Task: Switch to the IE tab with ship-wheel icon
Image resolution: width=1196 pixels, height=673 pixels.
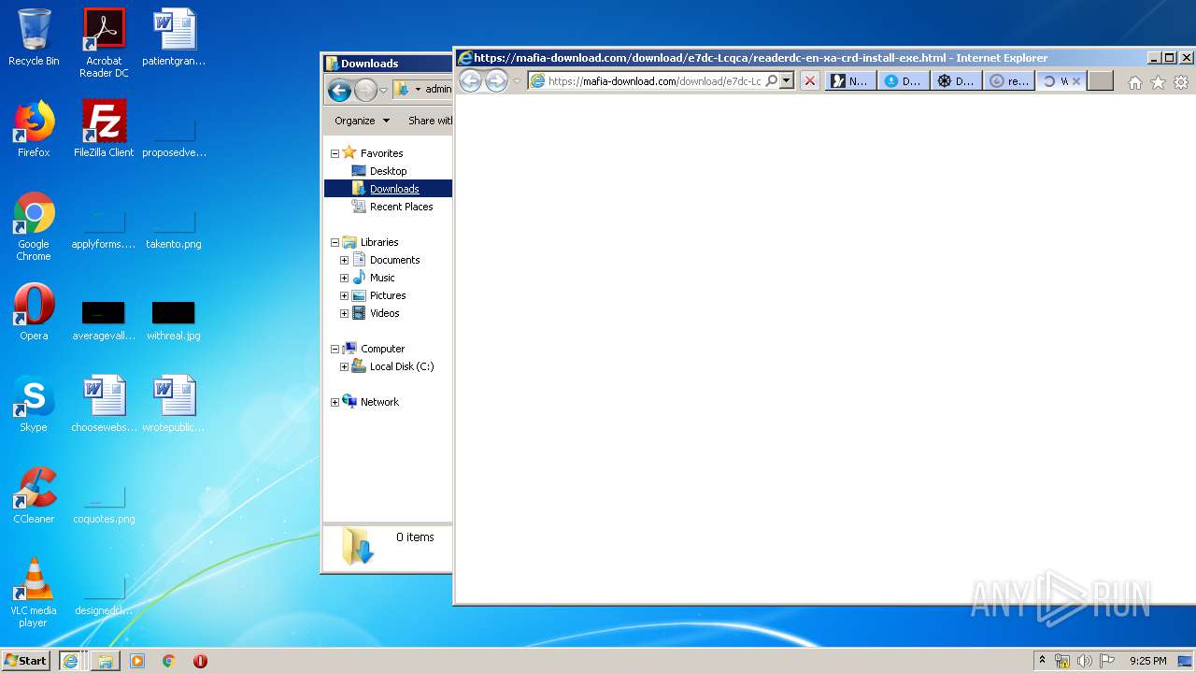Action: 957,81
